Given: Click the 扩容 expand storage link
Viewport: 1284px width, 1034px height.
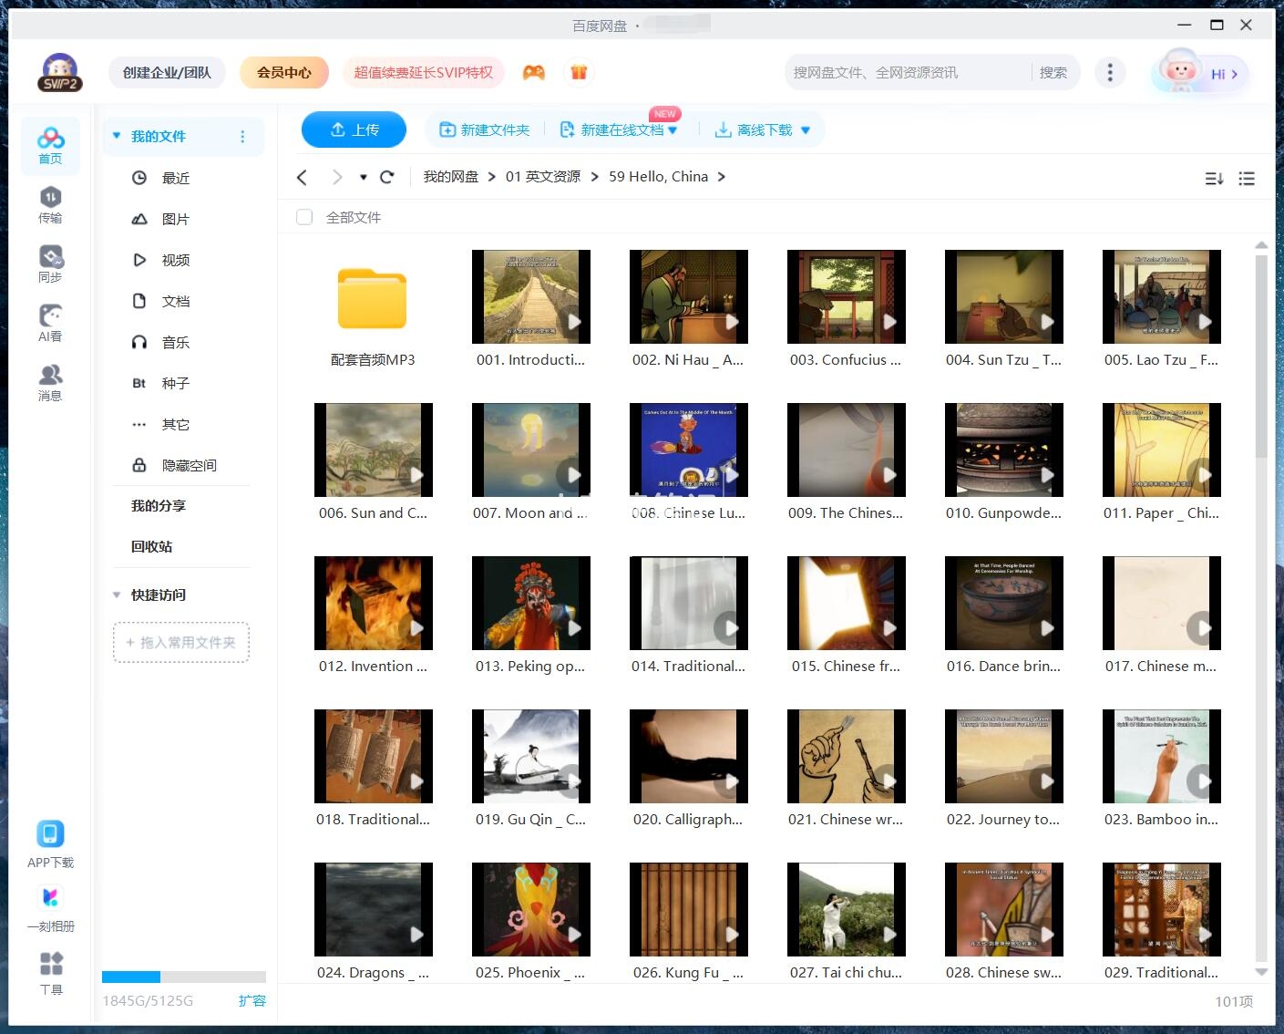Looking at the screenshot, I should [x=252, y=1000].
